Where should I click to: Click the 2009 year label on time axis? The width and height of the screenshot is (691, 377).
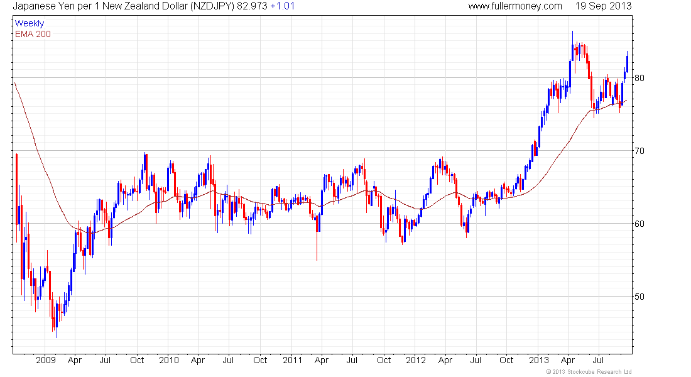click(46, 360)
